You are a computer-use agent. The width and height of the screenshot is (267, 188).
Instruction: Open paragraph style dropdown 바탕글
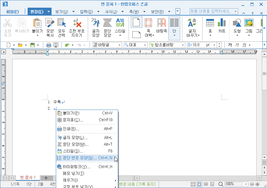(x=107, y=45)
